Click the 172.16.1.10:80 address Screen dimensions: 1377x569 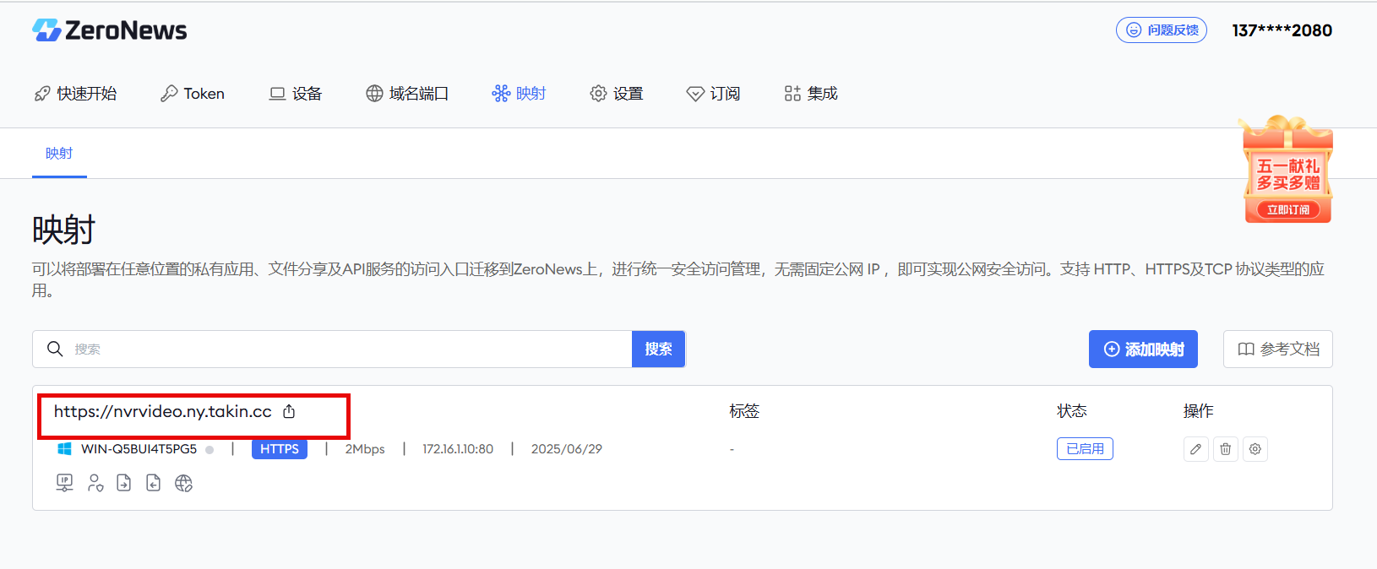(458, 449)
